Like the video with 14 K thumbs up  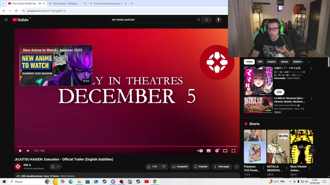(x=152, y=167)
